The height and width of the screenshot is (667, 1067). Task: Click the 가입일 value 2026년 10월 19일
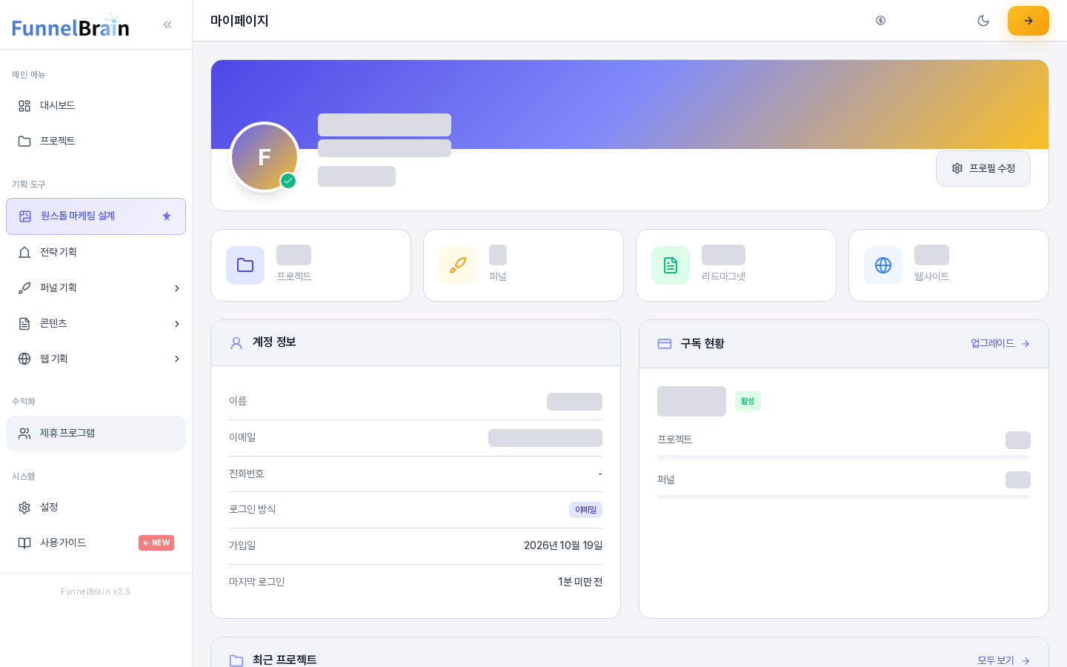pyautogui.click(x=563, y=546)
